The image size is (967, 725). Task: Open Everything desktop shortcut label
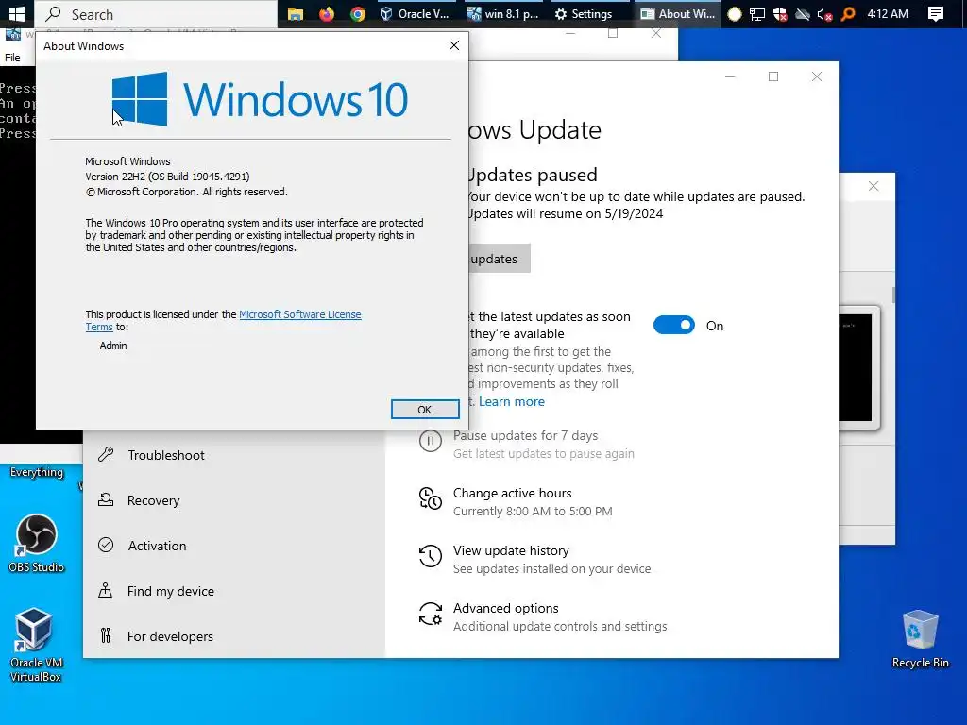(x=37, y=472)
